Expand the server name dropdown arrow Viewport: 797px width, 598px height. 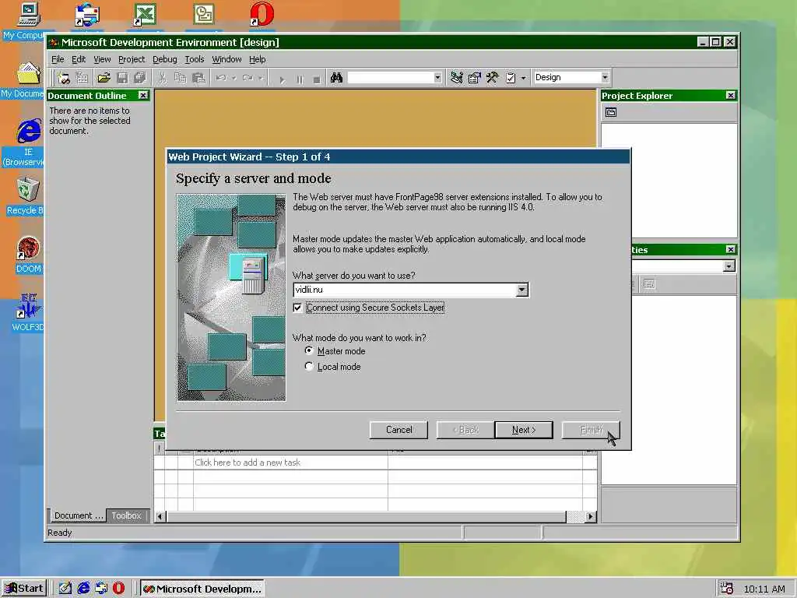[521, 290]
